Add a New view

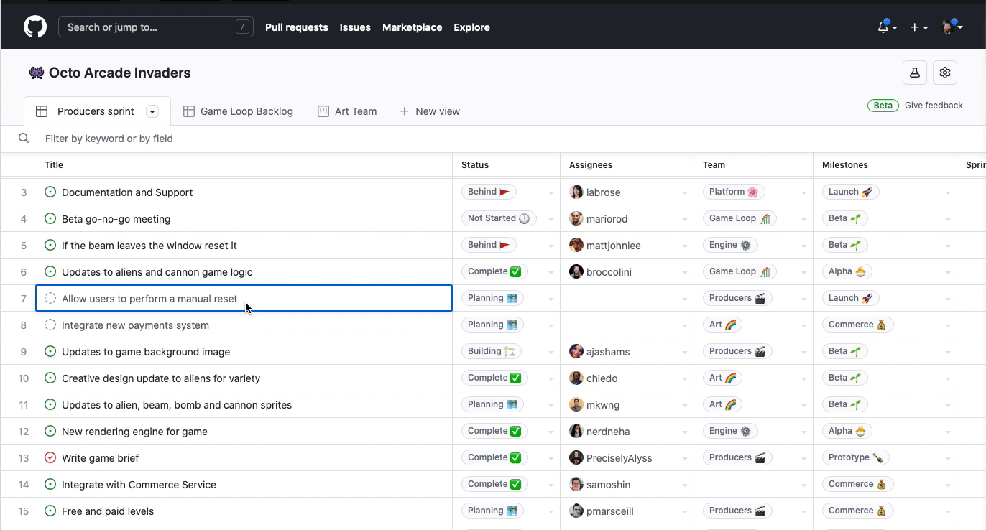430,111
